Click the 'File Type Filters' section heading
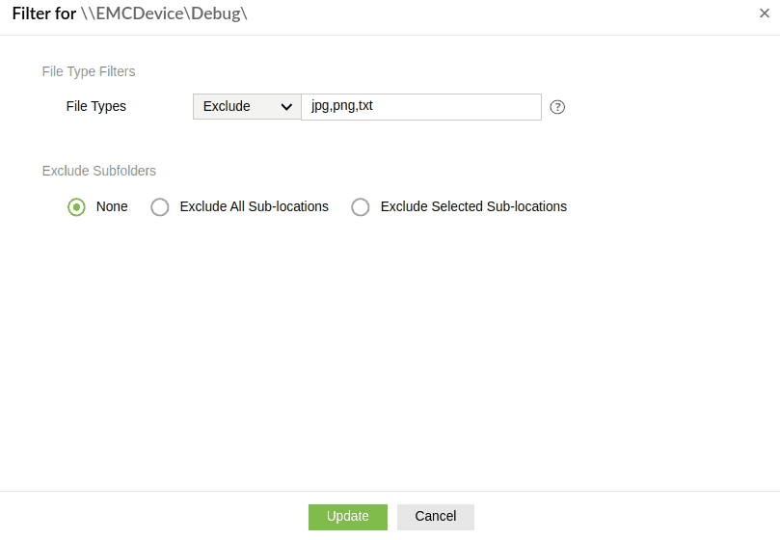The height and width of the screenshot is (540, 780). [x=89, y=71]
